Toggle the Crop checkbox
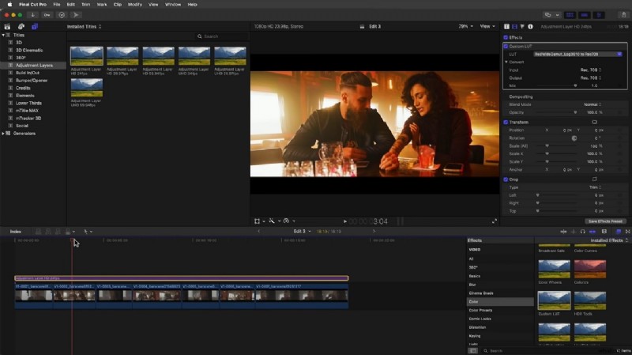This screenshot has height=355, width=632. point(506,179)
